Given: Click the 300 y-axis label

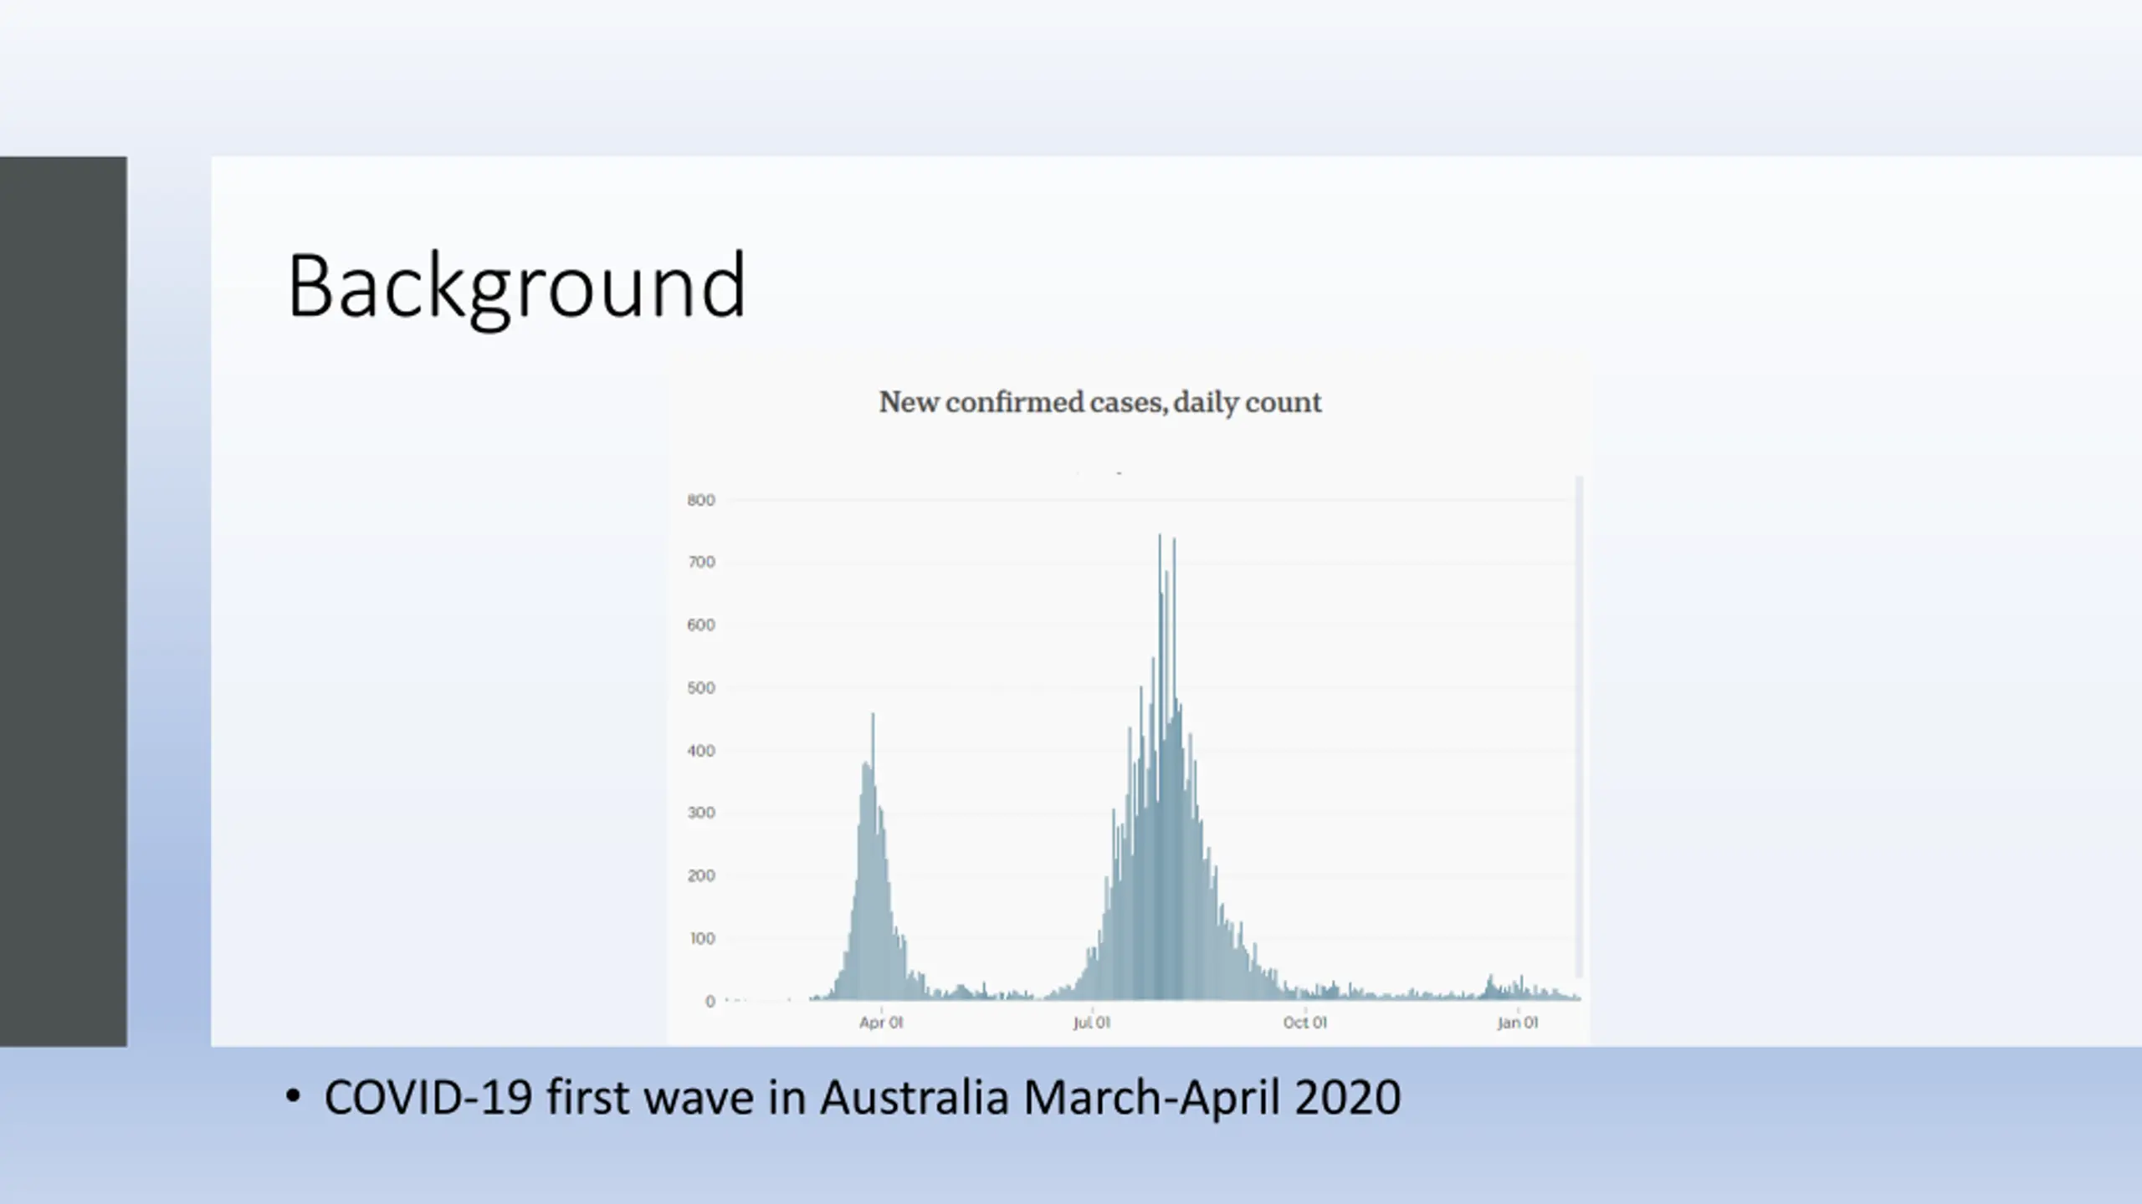Looking at the screenshot, I should coord(701,813).
